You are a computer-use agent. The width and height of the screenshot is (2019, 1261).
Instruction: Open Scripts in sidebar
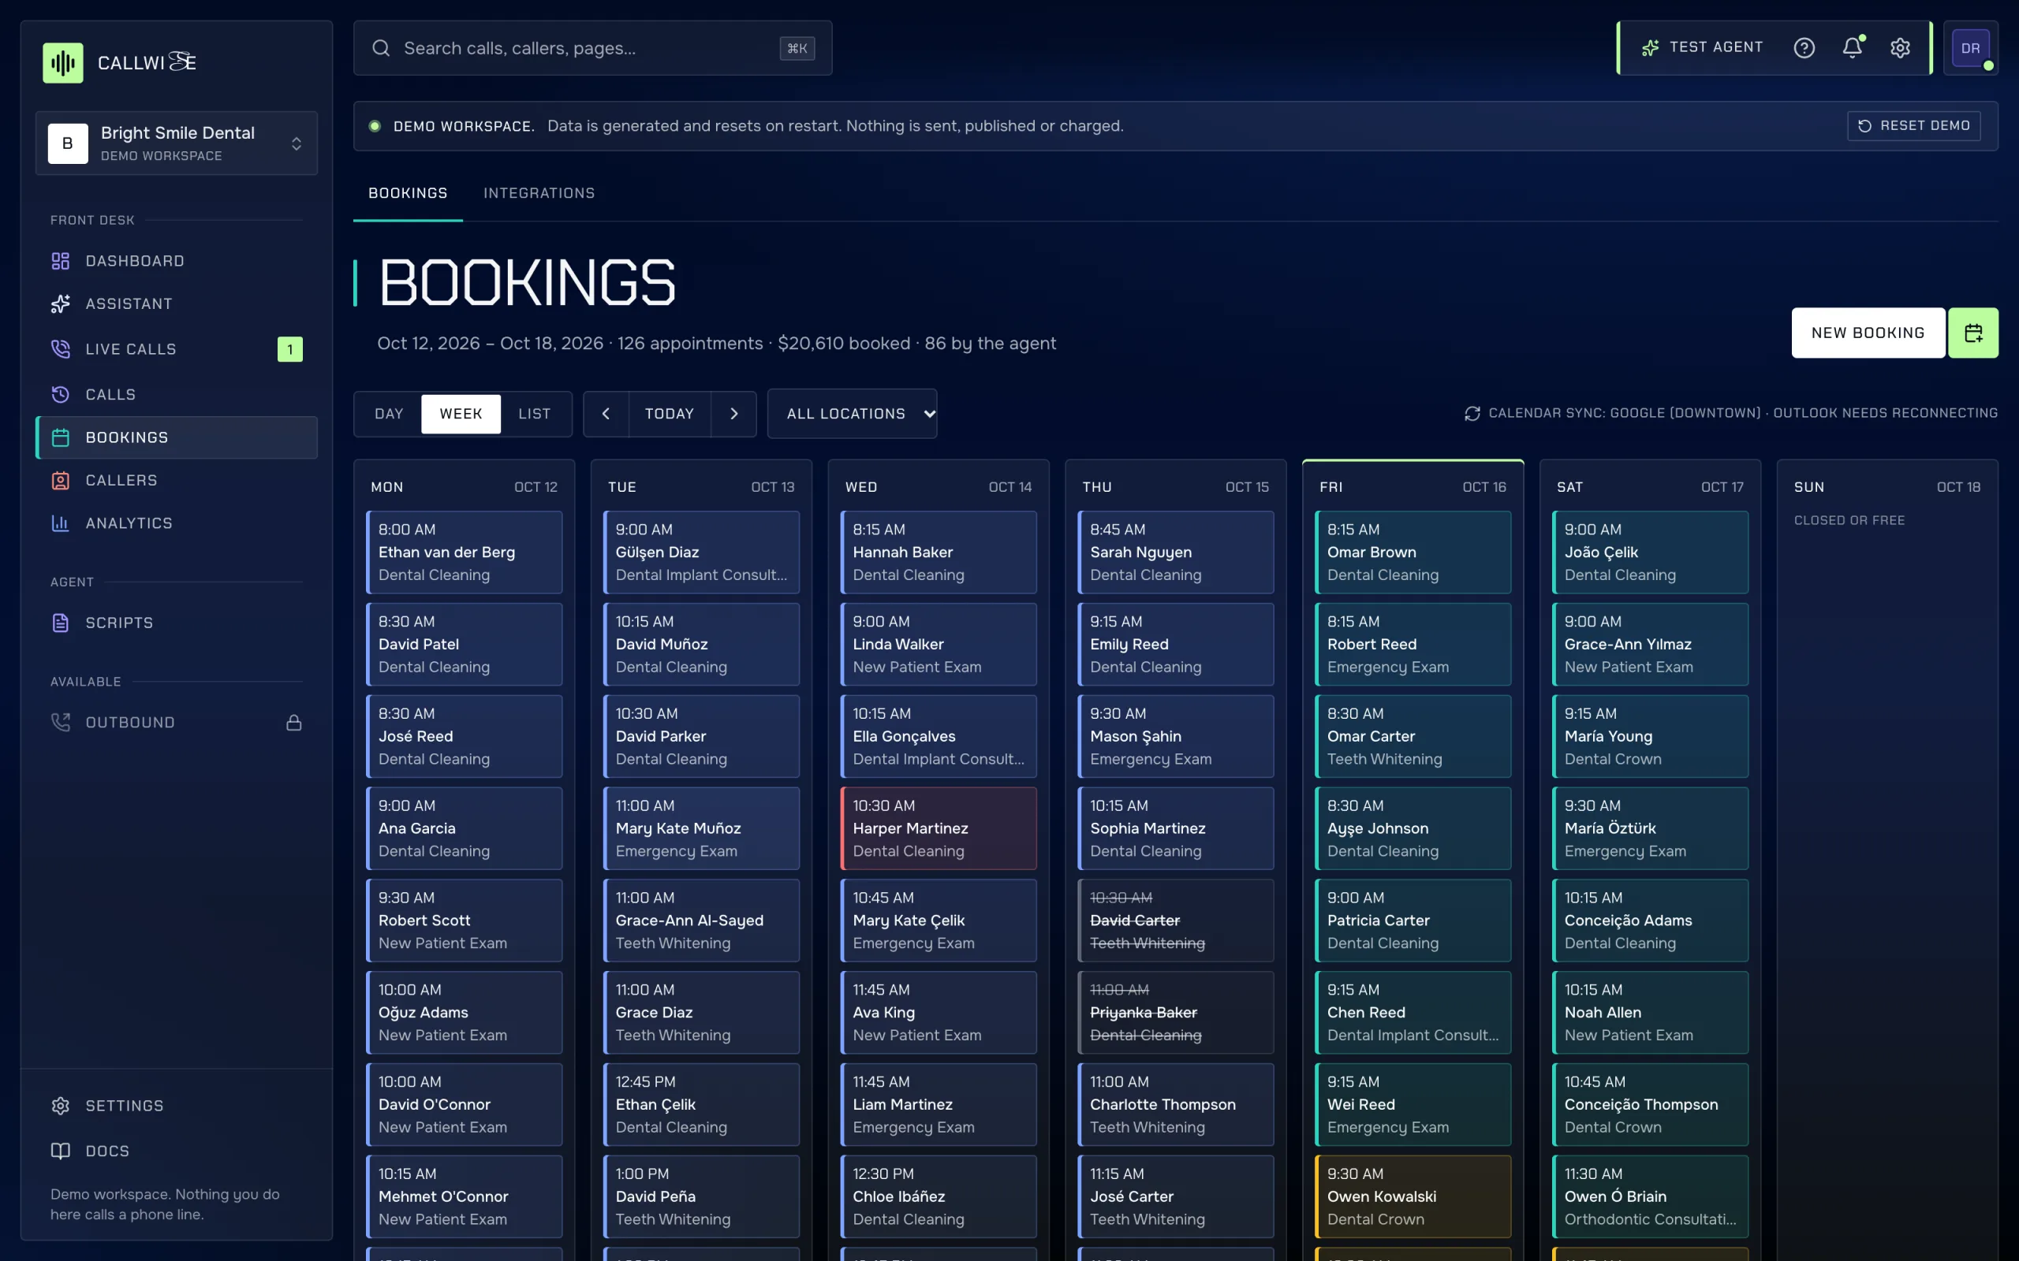point(177,622)
